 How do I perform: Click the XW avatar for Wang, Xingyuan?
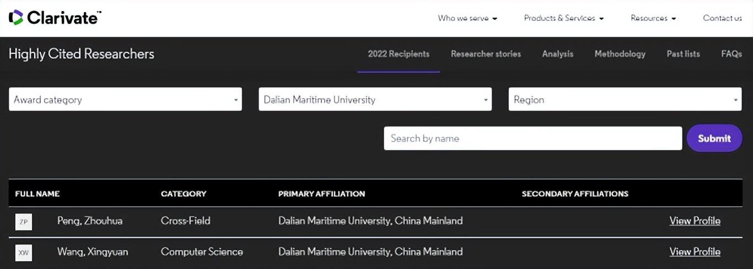(24, 253)
